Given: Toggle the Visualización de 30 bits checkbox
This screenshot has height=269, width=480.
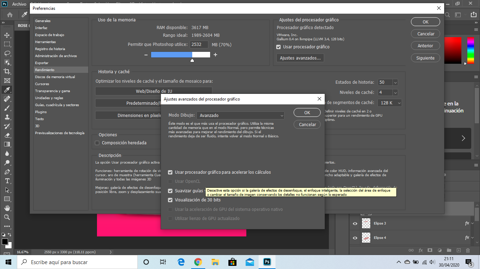Looking at the screenshot, I should click(170, 200).
